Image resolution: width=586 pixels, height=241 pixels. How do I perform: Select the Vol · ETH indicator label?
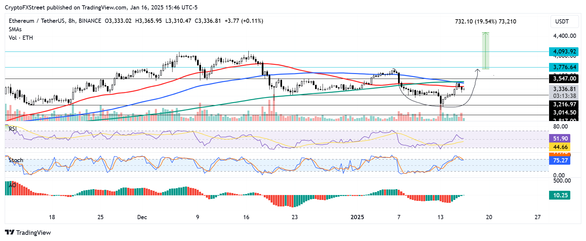[x=21, y=38]
